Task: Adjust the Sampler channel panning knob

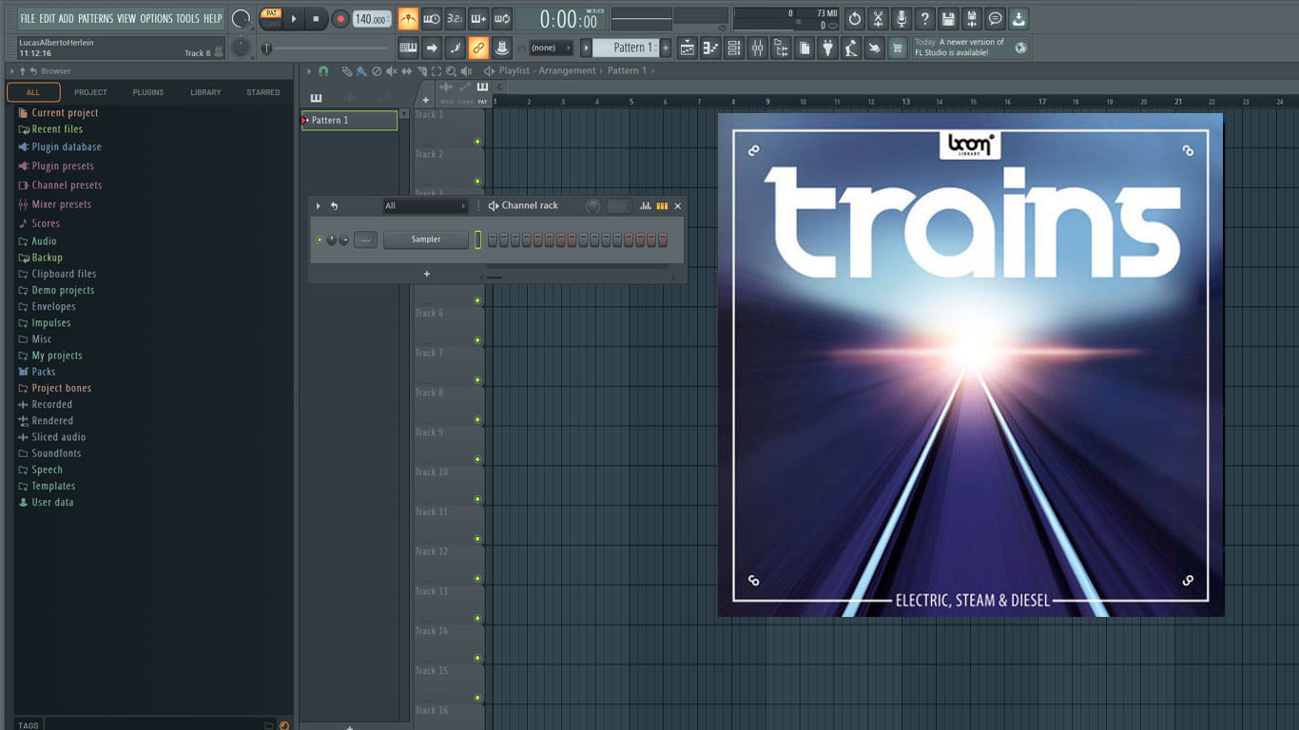Action: (x=332, y=240)
